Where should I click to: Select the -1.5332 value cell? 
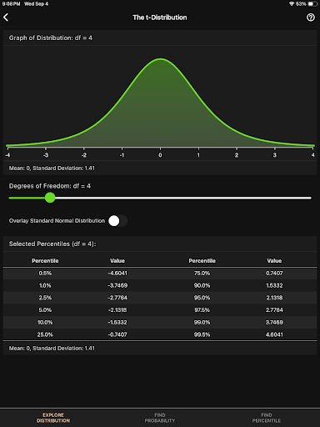tap(117, 323)
